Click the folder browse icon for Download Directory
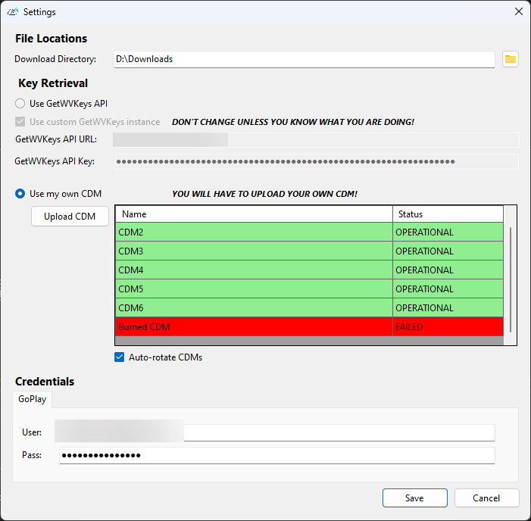 click(x=511, y=59)
